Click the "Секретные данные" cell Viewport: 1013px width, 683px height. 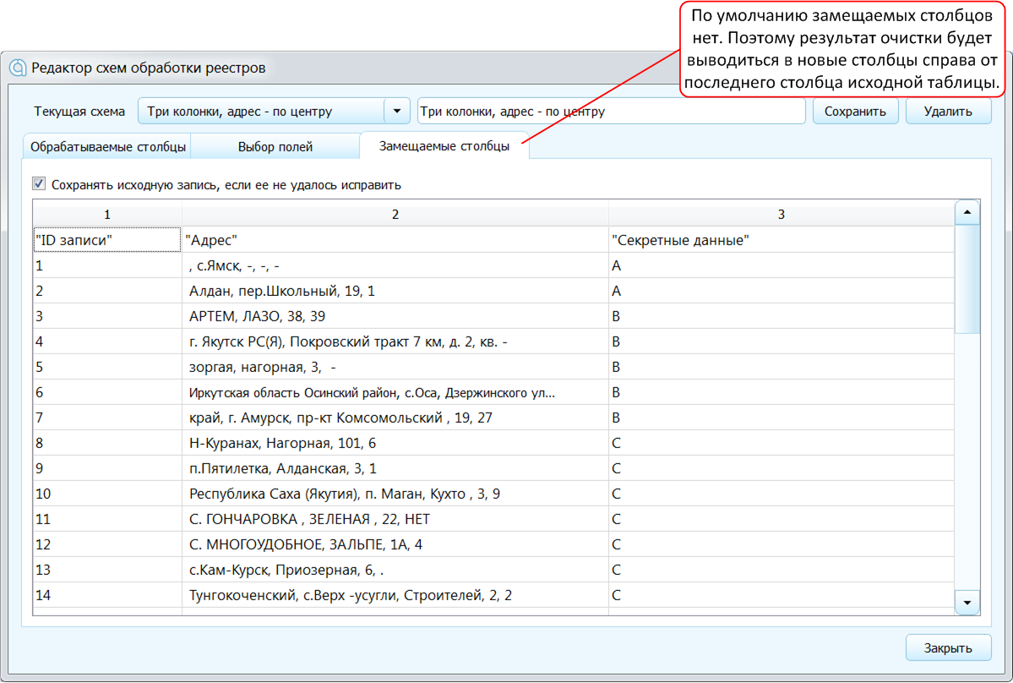781,240
